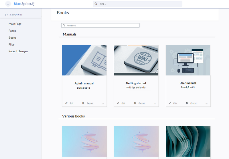The image size is (229, 159).
Task: Go to Main Page in the sidebar
Action: pos(15,24)
